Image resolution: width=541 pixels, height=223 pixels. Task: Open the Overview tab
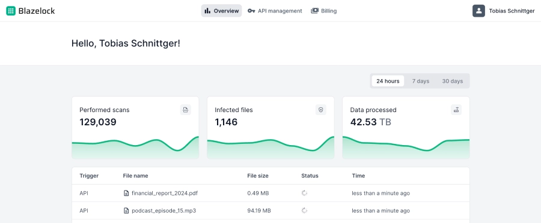tap(221, 11)
